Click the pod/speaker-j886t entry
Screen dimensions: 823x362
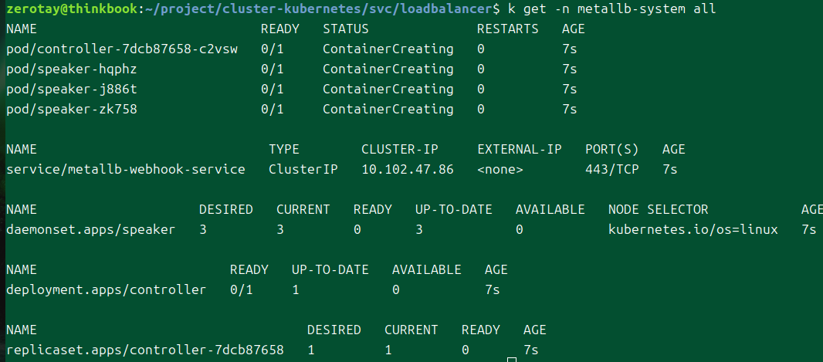point(72,90)
